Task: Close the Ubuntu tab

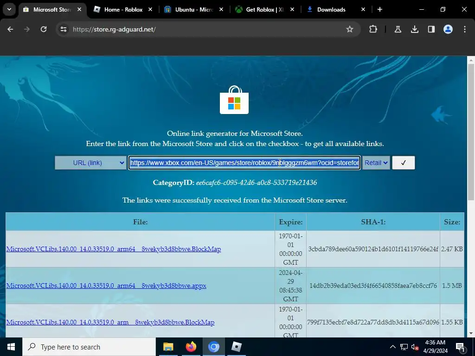Action: [x=221, y=9]
